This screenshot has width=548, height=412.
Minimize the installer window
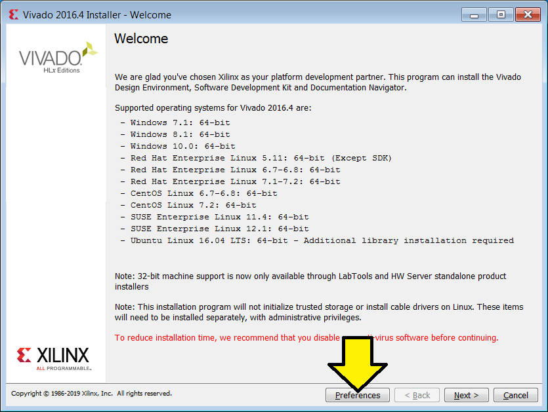click(474, 14)
